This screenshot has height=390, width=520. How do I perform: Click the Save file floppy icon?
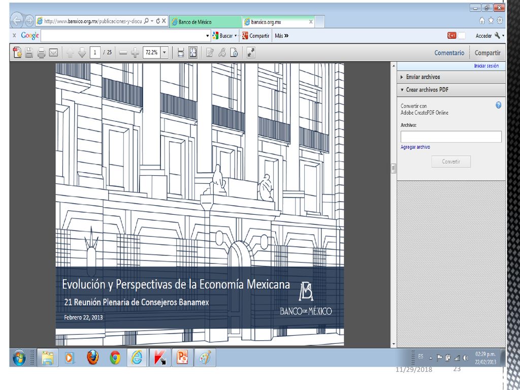[29, 52]
